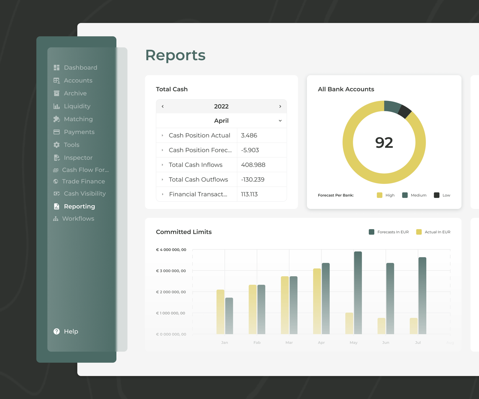Open the Tools gear icon
479x399 pixels.
click(x=56, y=145)
